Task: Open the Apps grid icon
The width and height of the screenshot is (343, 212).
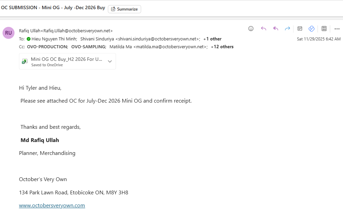Action: pyautogui.click(x=324, y=29)
